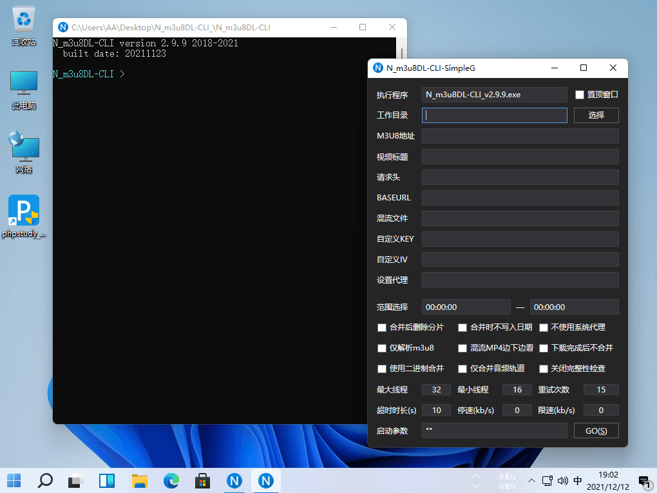Focus the 视频标题 input field
657x493 pixels.
pyautogui.click(x=520, y=157)
